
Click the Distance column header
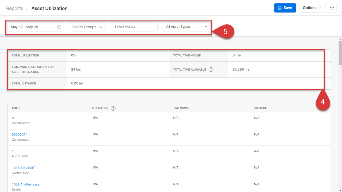point(260,108)
